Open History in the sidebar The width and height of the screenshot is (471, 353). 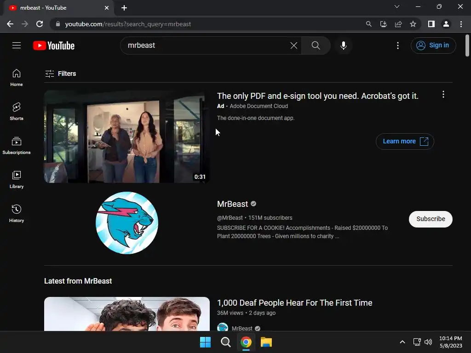[17, 213]
